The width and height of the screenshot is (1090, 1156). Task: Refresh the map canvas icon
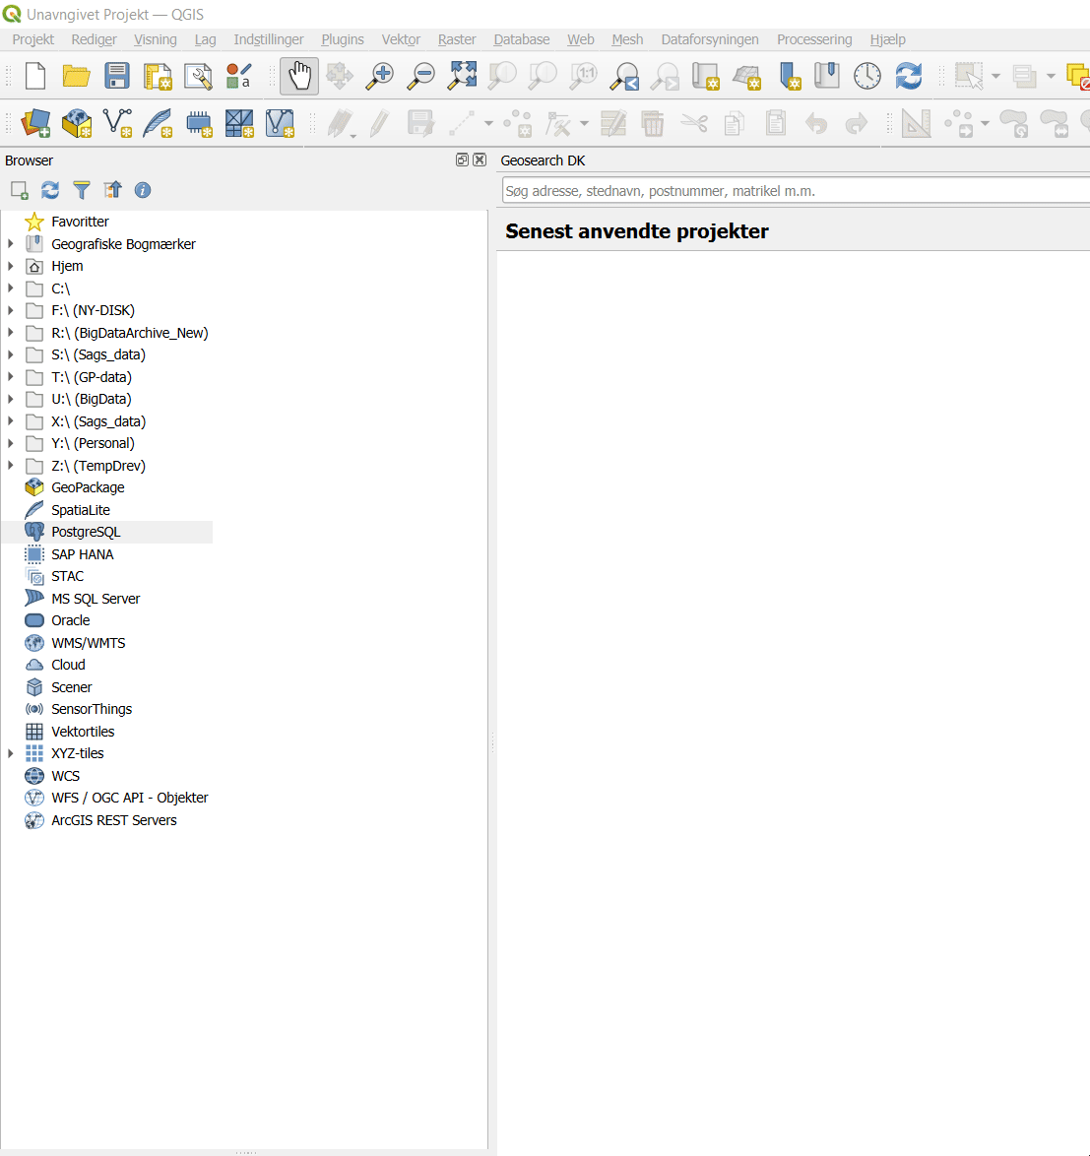click(x=908, y=76)
